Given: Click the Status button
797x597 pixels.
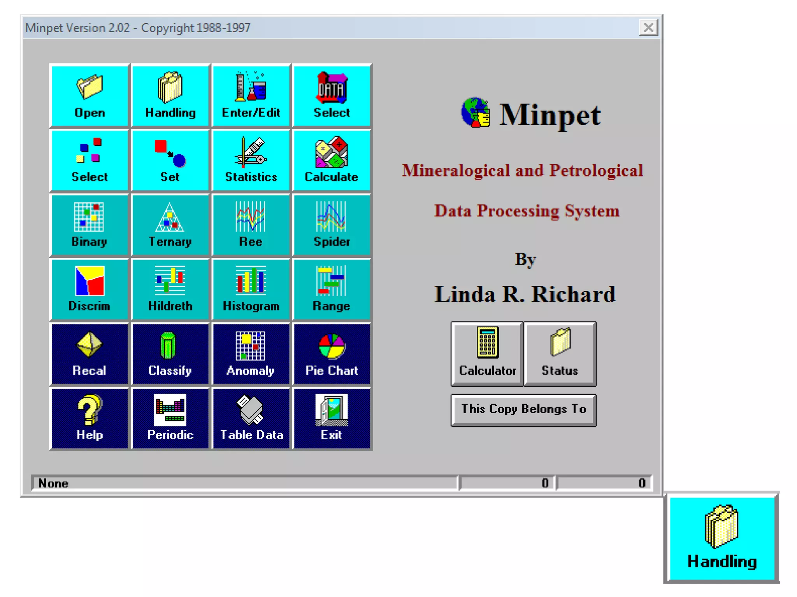Looking at the screenshot, I should (560, 354).
